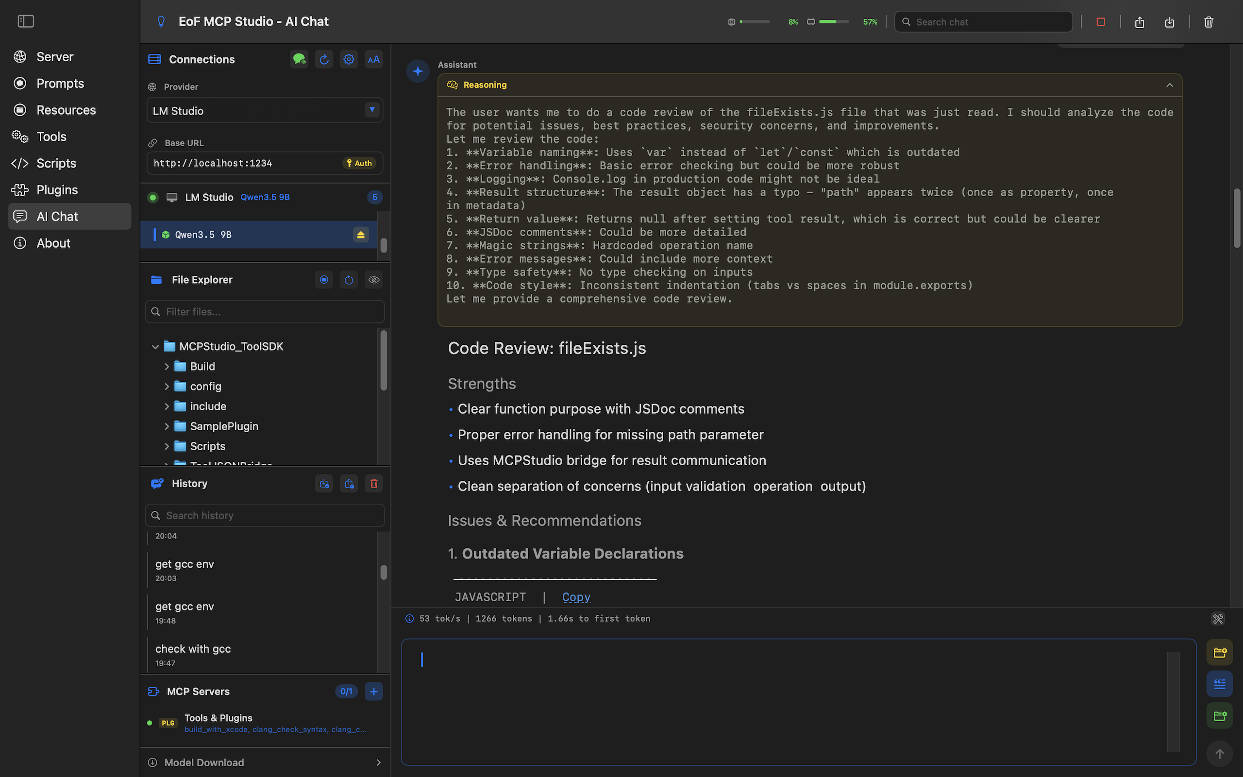Click the model count badge 5
The width and height of the screenshot is (1243, 777).
(375, 197)
